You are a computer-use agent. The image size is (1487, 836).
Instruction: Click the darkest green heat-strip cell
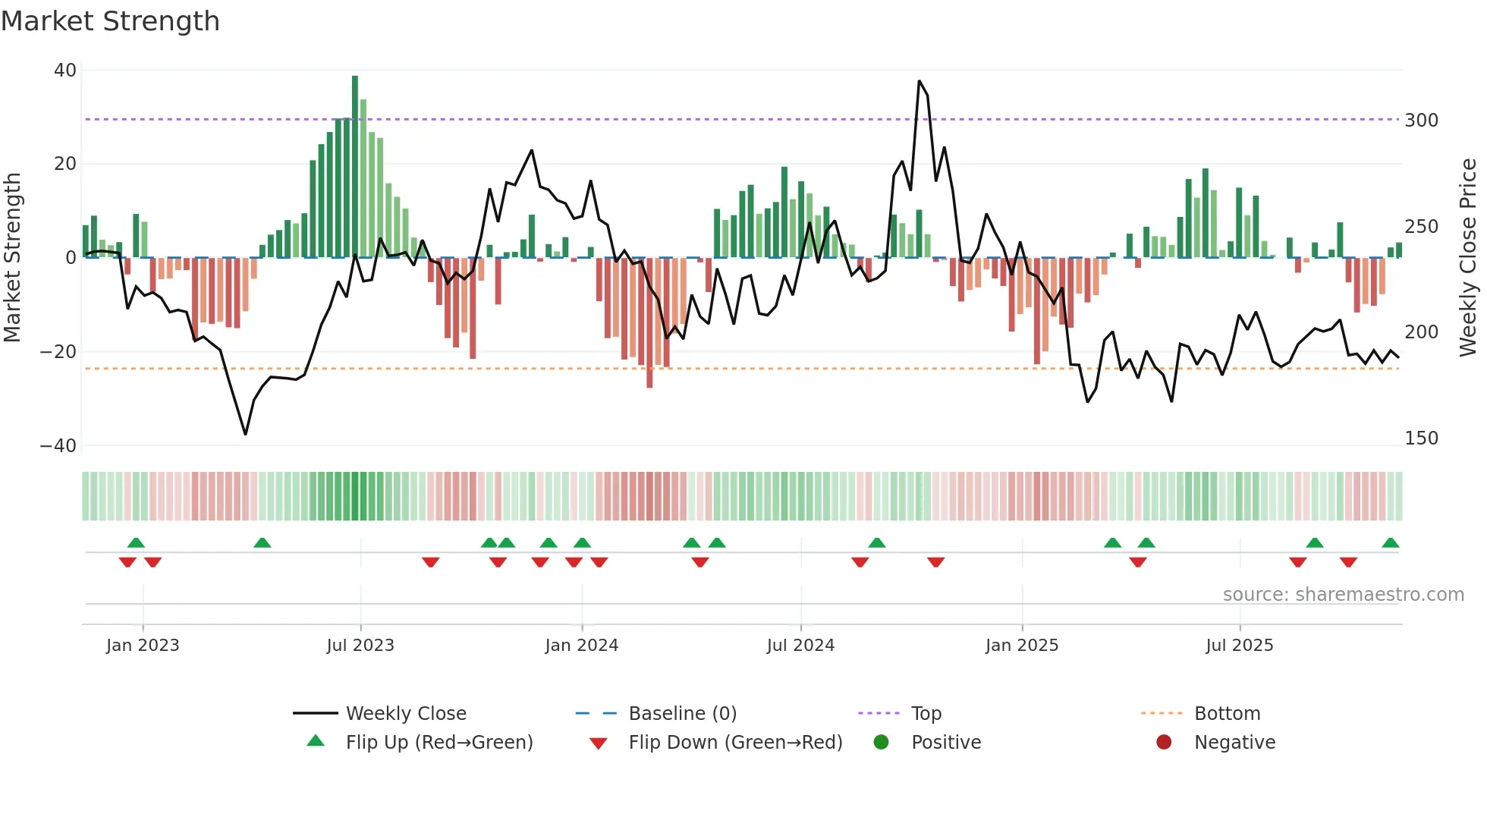coord(355,496)
